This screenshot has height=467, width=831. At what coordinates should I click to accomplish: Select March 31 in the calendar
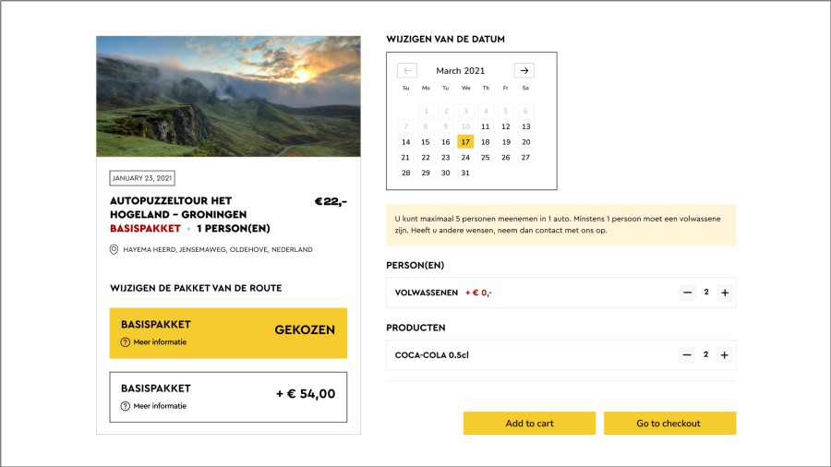click(x=465, y=173)
